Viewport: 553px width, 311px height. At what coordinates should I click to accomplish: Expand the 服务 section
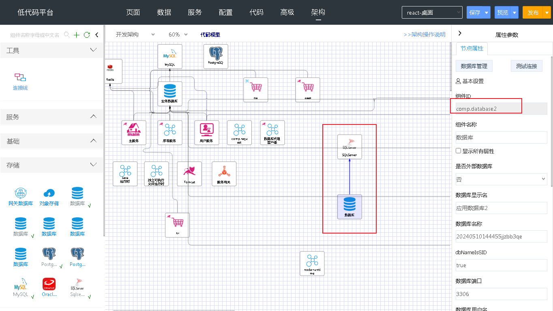pos(93,116)
